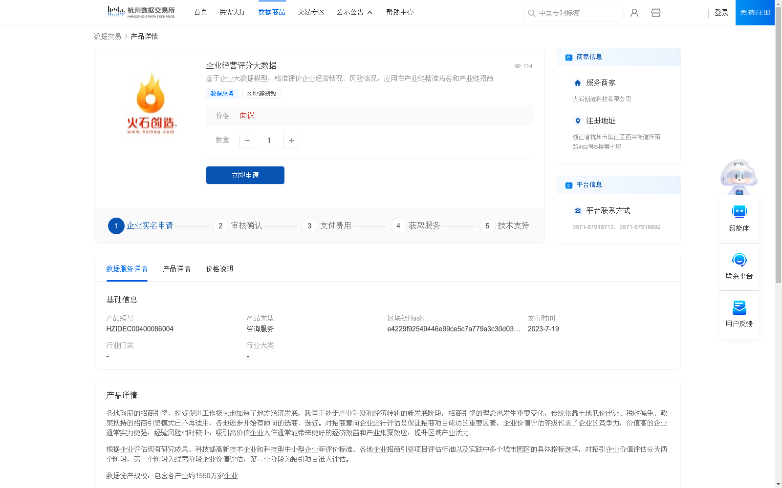This screenshot has height=488, width=782.
Task: Click the page vertical scrollbar thumb
Action: pyautogui.click(x=778, y=145)
